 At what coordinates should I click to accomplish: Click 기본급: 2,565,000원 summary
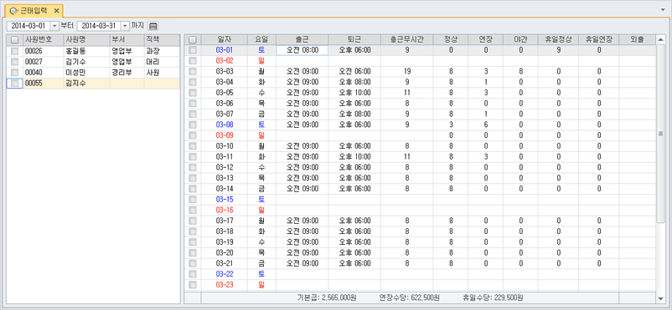tap(327, 297)
